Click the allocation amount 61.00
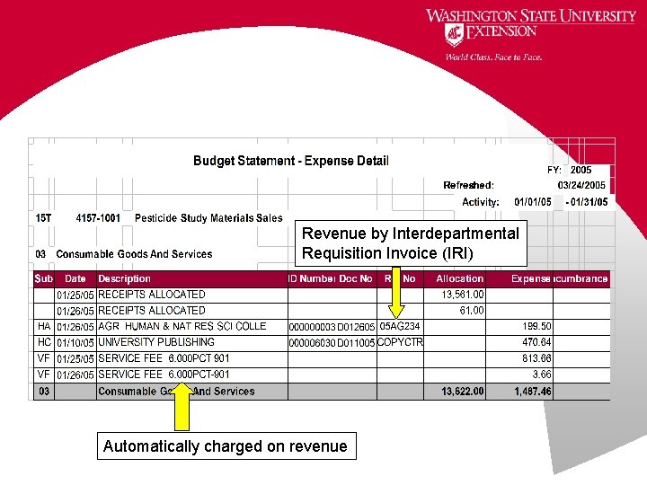 coord(472,311)
